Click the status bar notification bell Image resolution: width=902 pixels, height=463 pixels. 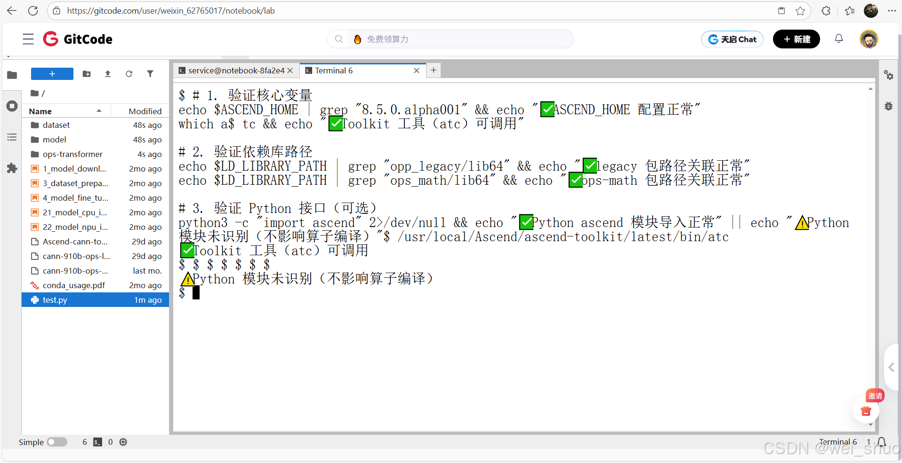pyautogui.click(x=882, y=442)
